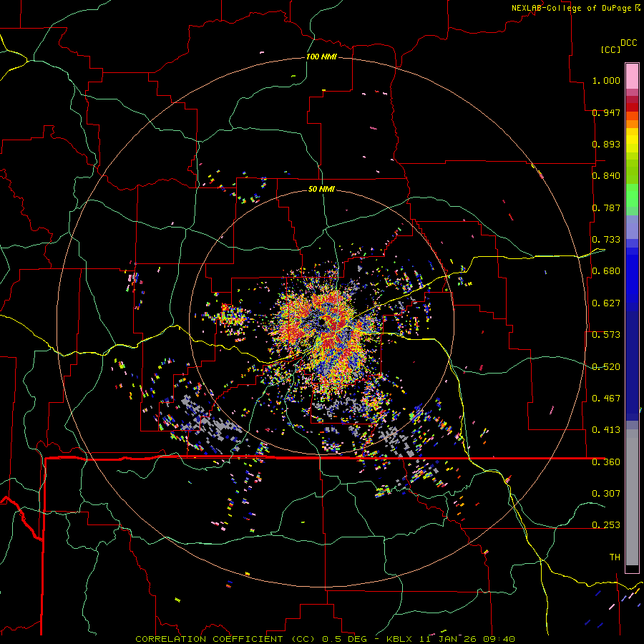
Task: Select the 1.000 value on the color scale
Action: [x=606, y=80]
